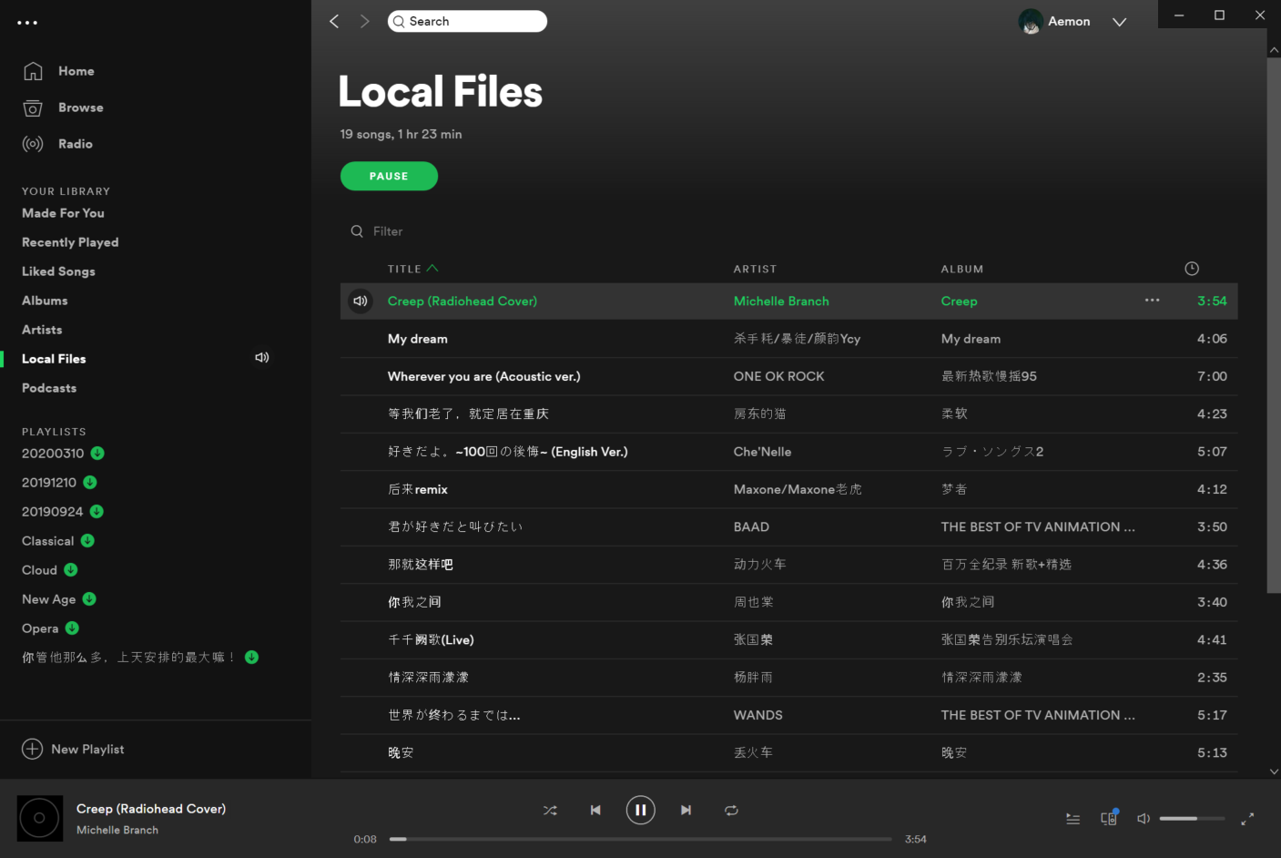Enter full screen mode
The image size is (1281, 858).
pos(1247,819)
